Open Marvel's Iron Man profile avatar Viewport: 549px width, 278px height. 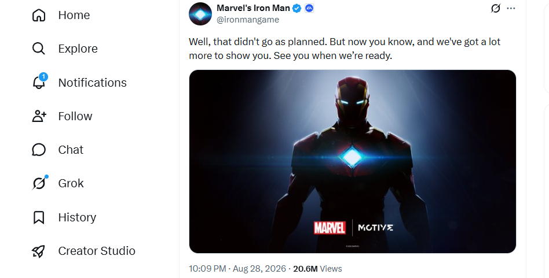tap(200, 14)
